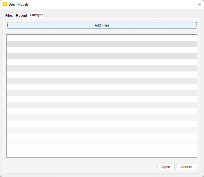Viewport: 204px width, 177px height.
Task: Click the Open button
Action: 166,167
